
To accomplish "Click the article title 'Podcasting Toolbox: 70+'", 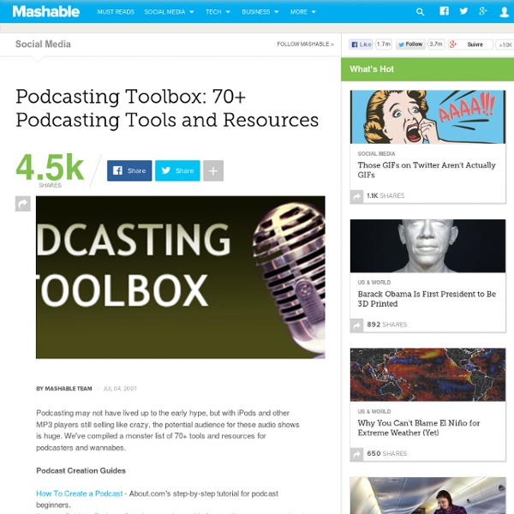I will click(x=167, y=108).
